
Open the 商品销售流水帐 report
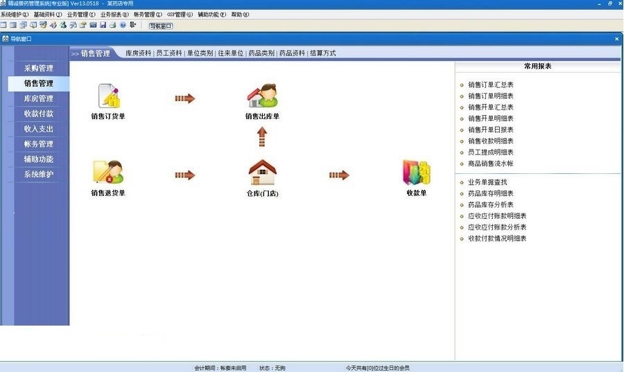pos(491,163)
